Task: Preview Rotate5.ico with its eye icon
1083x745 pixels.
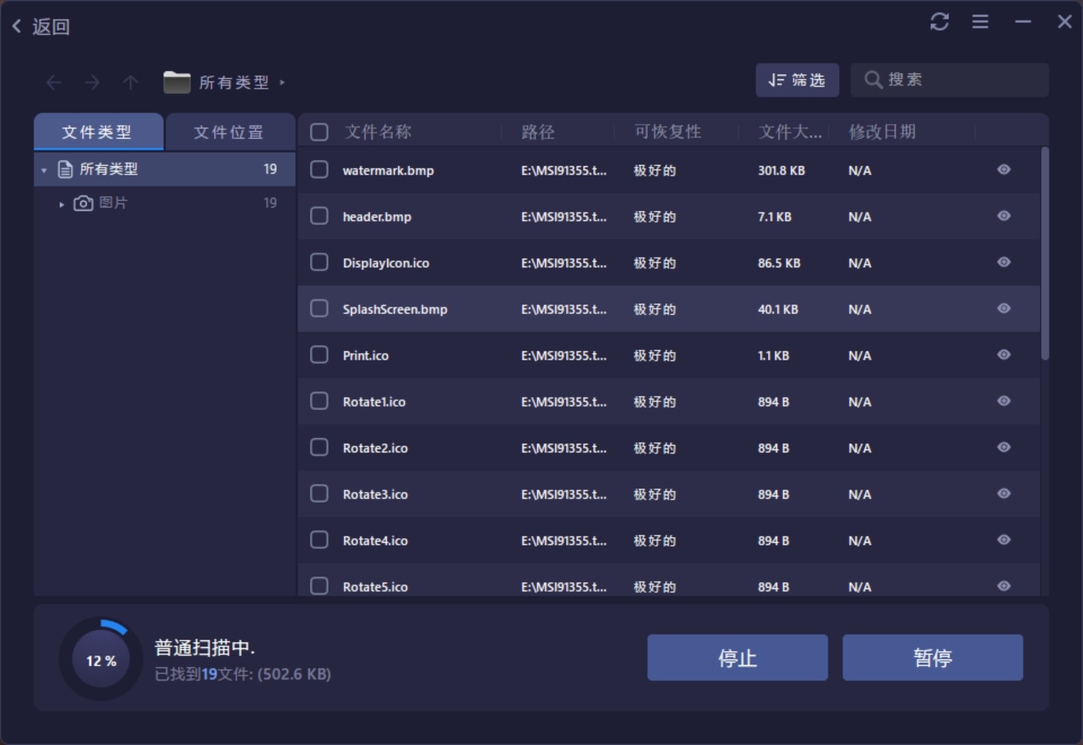Action: click(1003, 586)
